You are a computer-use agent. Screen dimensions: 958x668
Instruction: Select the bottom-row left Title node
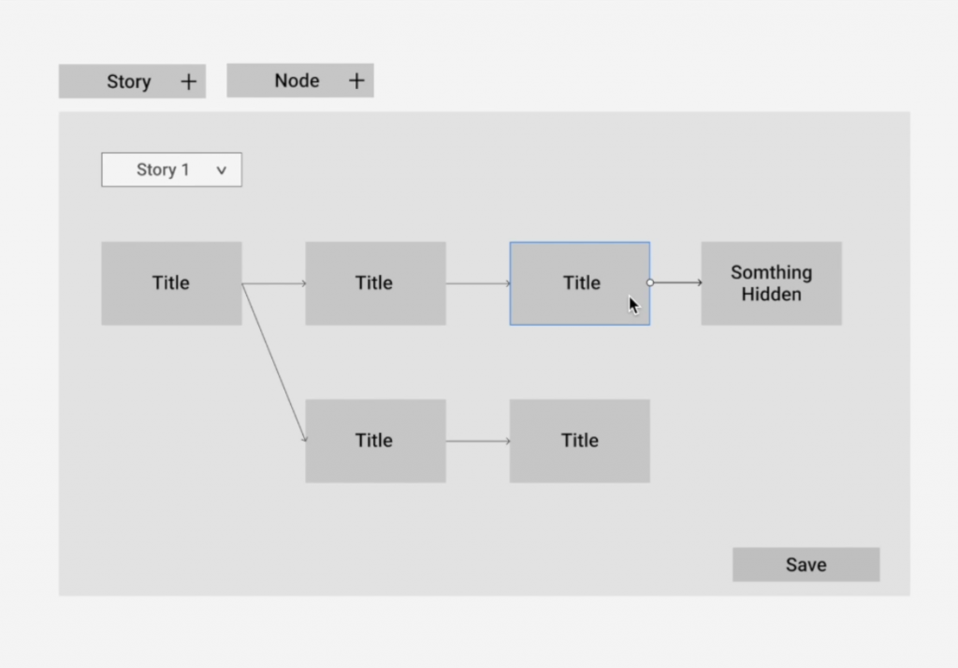376,442
